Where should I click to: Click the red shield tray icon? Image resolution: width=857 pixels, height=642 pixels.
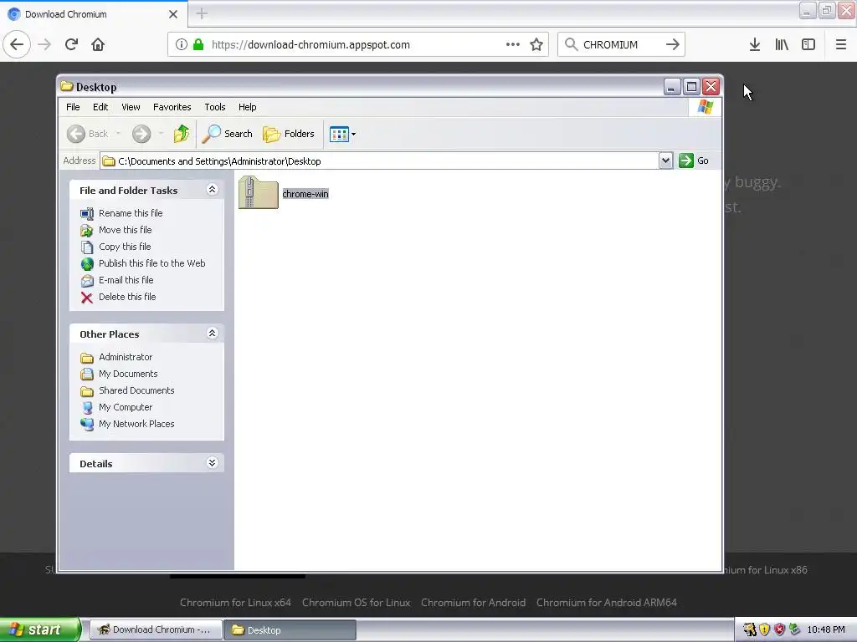(x=779, y=630)
